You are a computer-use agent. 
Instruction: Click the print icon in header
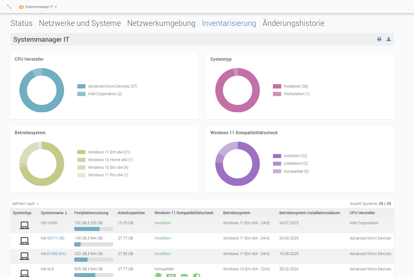379,39
